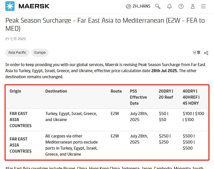Open the hamburger menu
The height and width of the screenshot is (169, 214).
tap(203, 6)
